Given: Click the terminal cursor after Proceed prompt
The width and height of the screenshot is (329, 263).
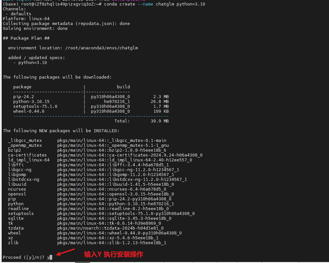Looking at the screenshot, I should tap(51, 257).
